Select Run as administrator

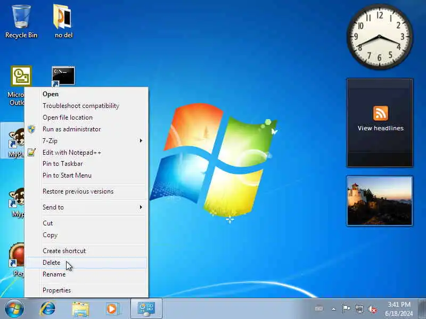86,129
